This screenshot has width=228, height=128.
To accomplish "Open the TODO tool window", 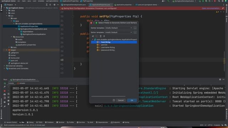I will pos(39,122).
